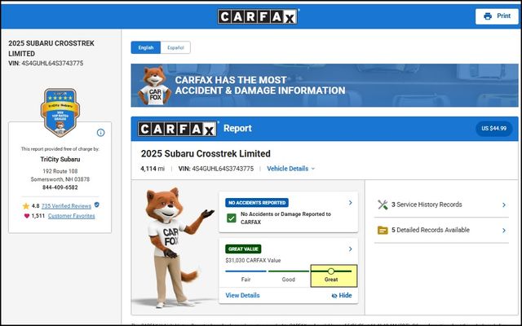Click 5 Detailed Records Available text

pyautogui.click(x=431, y=230)
